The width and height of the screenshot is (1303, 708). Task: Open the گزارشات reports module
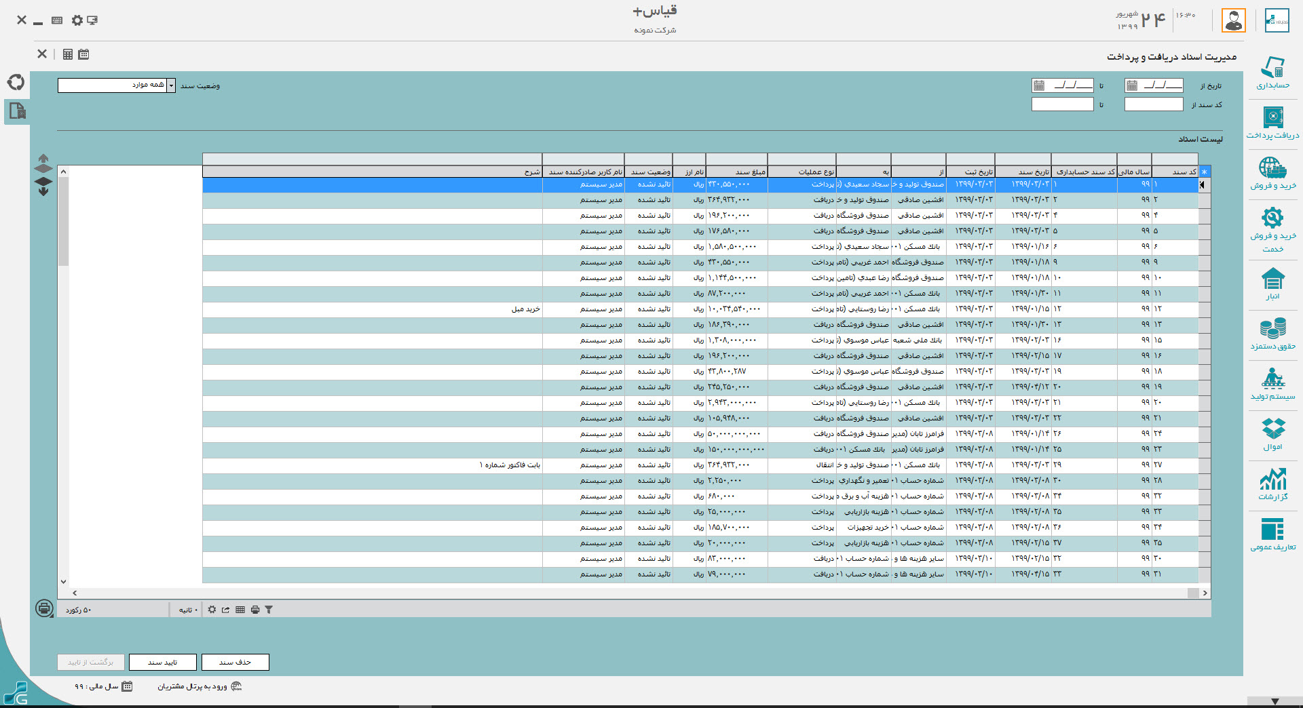click(x=1273, y=484)
